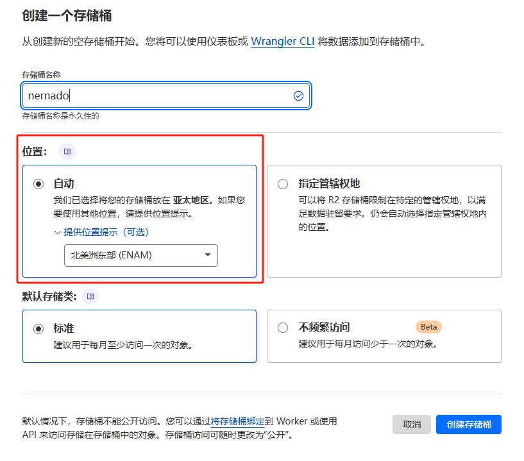Click the bucket name validation checkmark icon
This screenshot has height=461, width=524.
coord(298,96)
